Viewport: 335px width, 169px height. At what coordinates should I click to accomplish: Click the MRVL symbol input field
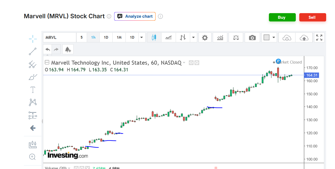pyautogui.click(x=60, y=38)
